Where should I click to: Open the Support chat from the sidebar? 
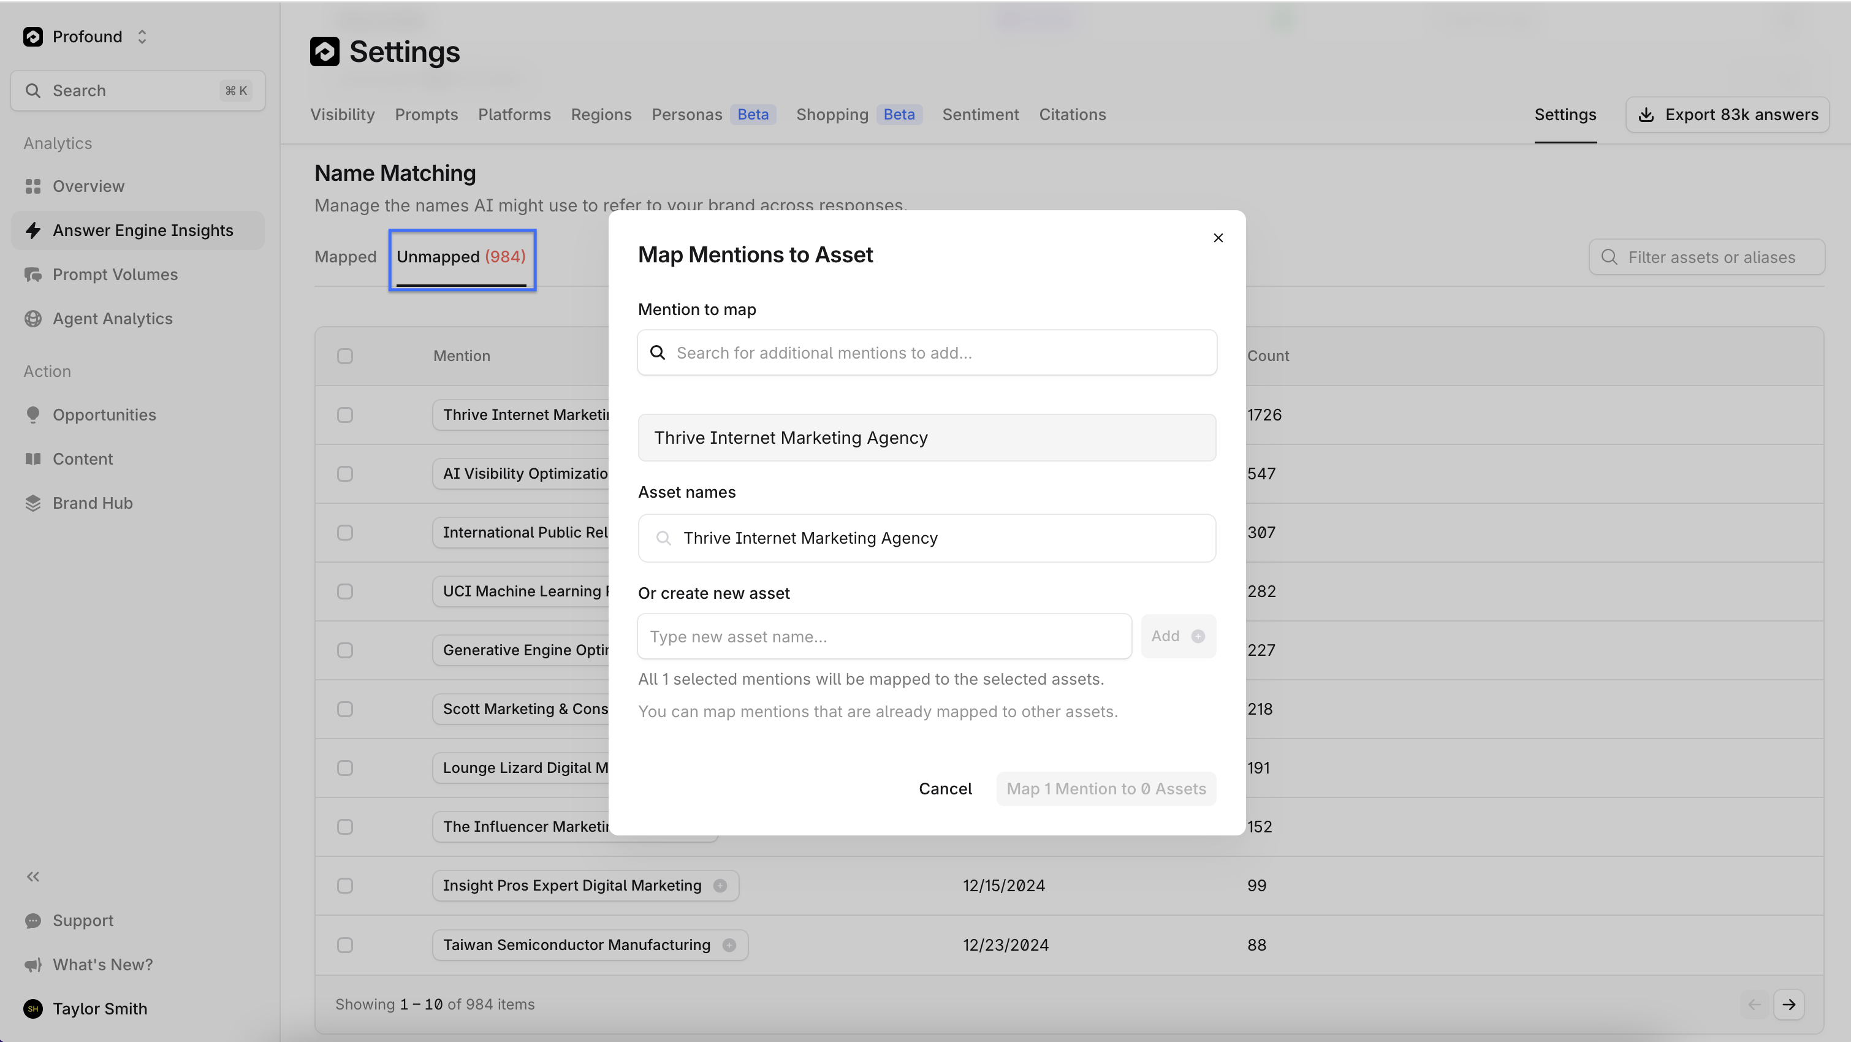tap(83, 921)
